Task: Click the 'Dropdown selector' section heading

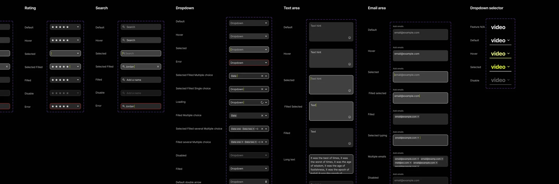Action: click(487, 8)
